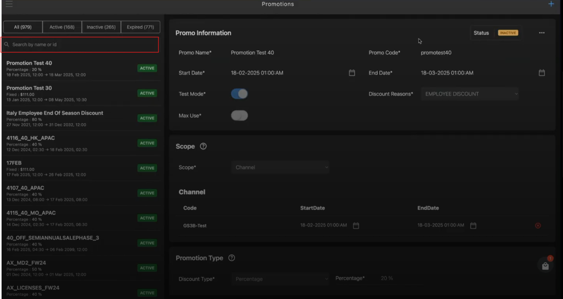Click the search magnifier icon
Viewport: 563px width, 299px height.
click(x=7, y=45)
